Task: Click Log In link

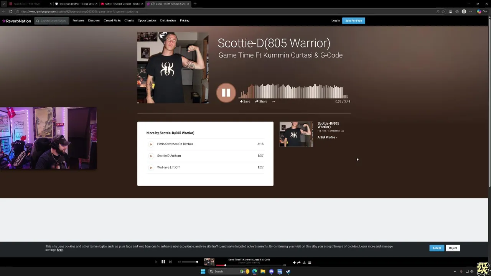Action: point(336,21)
